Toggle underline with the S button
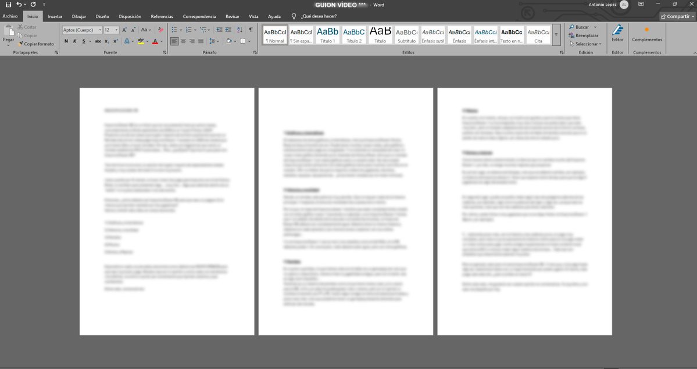 [83, 41]
